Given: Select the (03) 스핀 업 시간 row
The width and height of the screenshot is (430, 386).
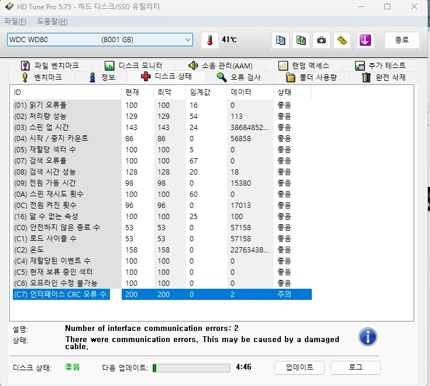Looking at the screenshot, I should [x=162, y=127].
